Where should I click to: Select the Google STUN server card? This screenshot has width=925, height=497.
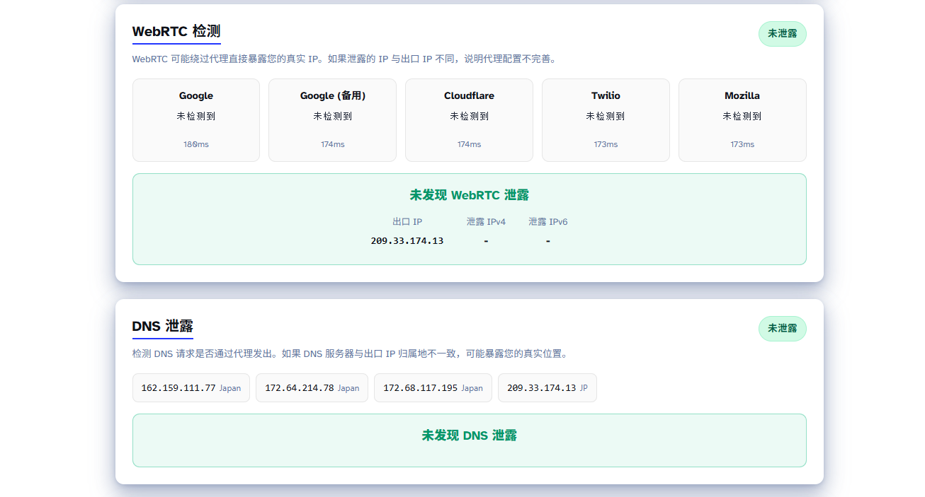pyautogui.click(x=196, y=120)
